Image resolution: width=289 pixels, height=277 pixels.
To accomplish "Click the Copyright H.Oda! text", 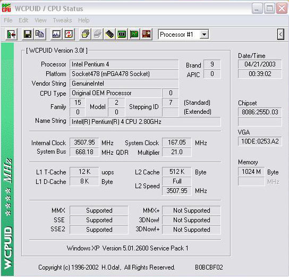I will pos(107,267).
